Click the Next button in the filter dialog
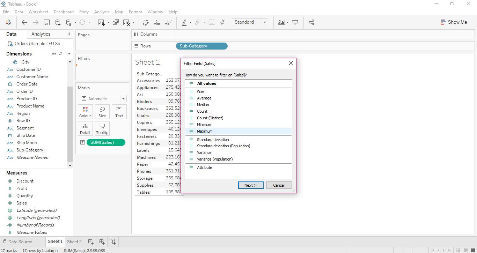Screen dimensions: 477x253 pos(250,185)
